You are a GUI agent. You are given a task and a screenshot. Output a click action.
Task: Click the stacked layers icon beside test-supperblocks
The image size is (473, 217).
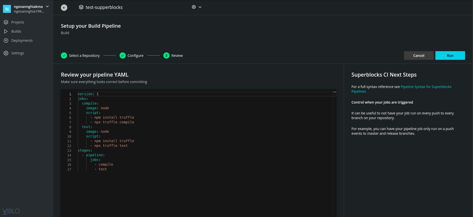[x=81, y=7]
